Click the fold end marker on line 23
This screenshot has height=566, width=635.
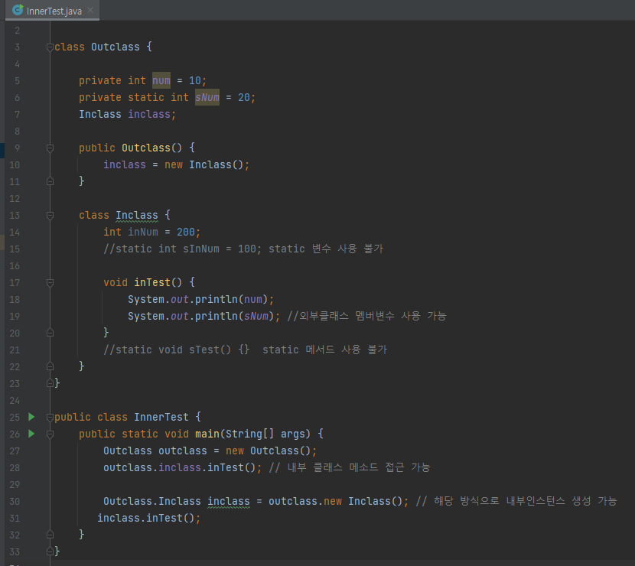50,383
